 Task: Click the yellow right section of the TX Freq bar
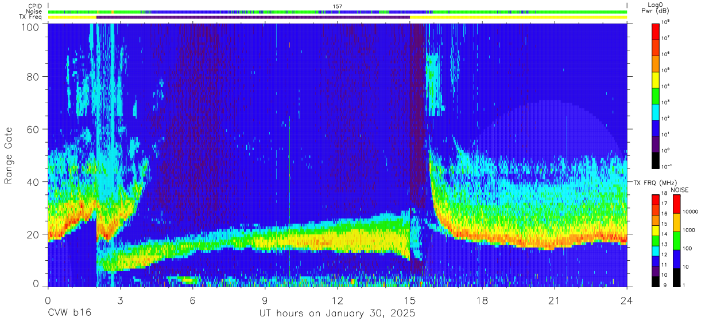coord(518,17)
